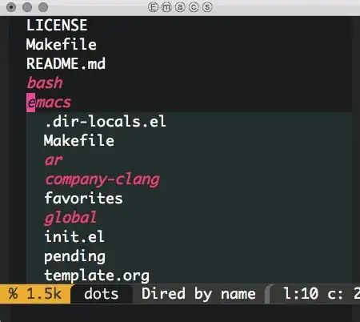This screenshot has height=322, width=360.
Task: Expand the company-clang directory
Action: 102,179
